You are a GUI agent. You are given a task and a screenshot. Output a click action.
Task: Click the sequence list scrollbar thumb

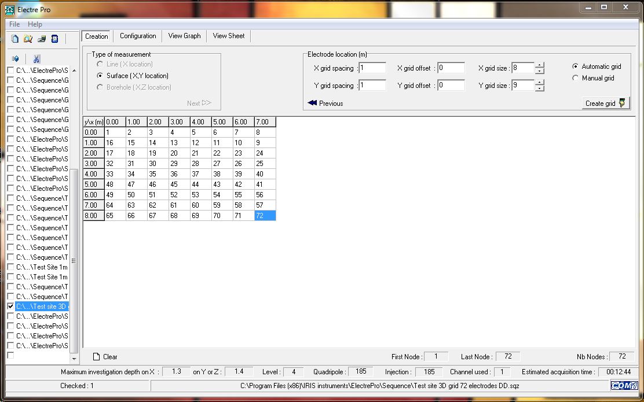click(74, 261)
